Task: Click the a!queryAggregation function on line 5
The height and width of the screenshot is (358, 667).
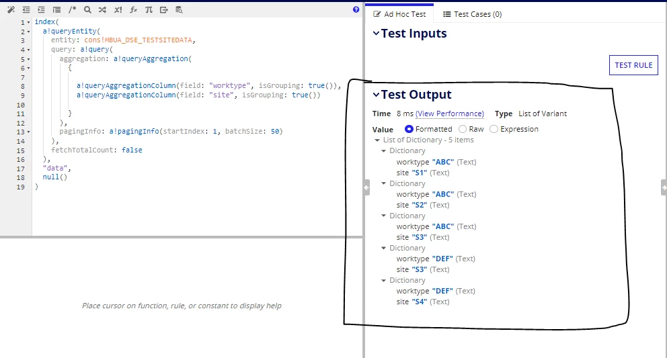Action: coord(151,58)
